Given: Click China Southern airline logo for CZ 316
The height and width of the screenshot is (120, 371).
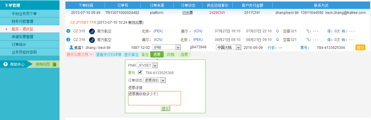Looking at the screenshot, I should coord(92,40).
